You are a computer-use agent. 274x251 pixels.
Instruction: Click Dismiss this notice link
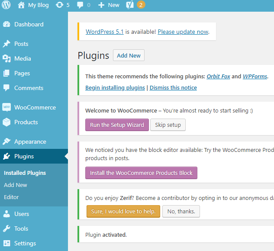[x=173, y=87]
